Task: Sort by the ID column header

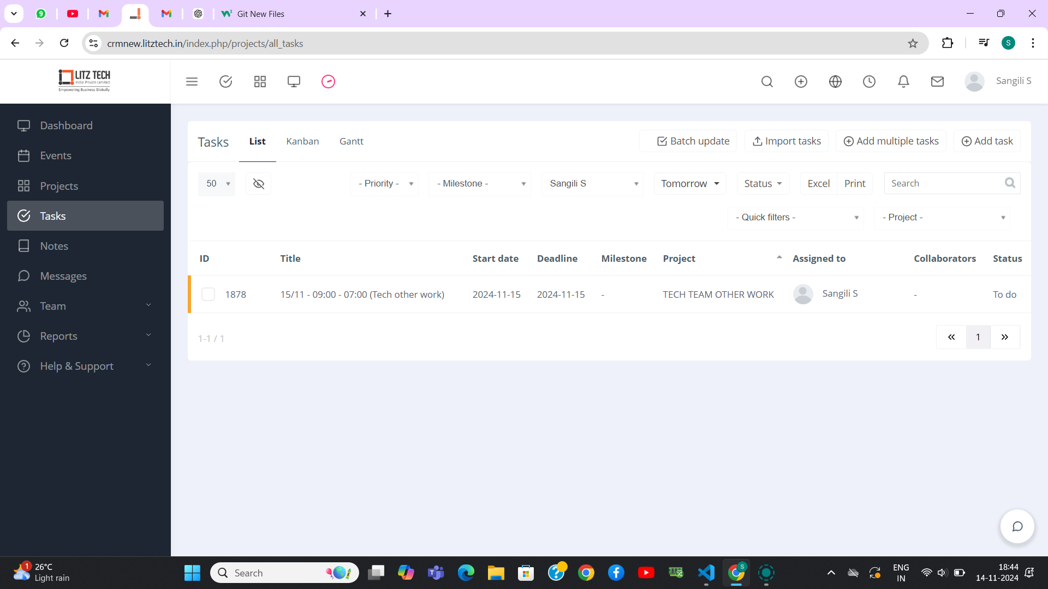Action: click(204, 259)
